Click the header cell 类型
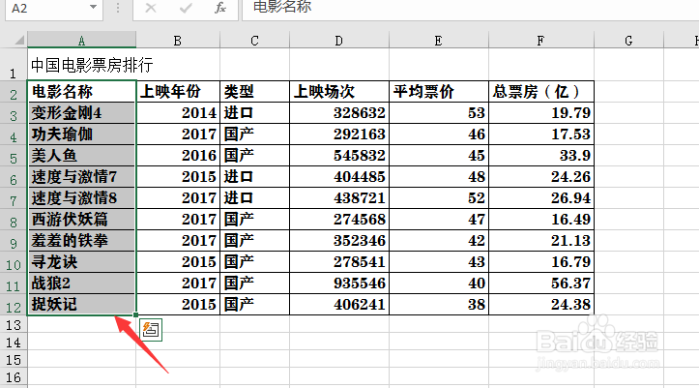 click(x=254, y=92)
